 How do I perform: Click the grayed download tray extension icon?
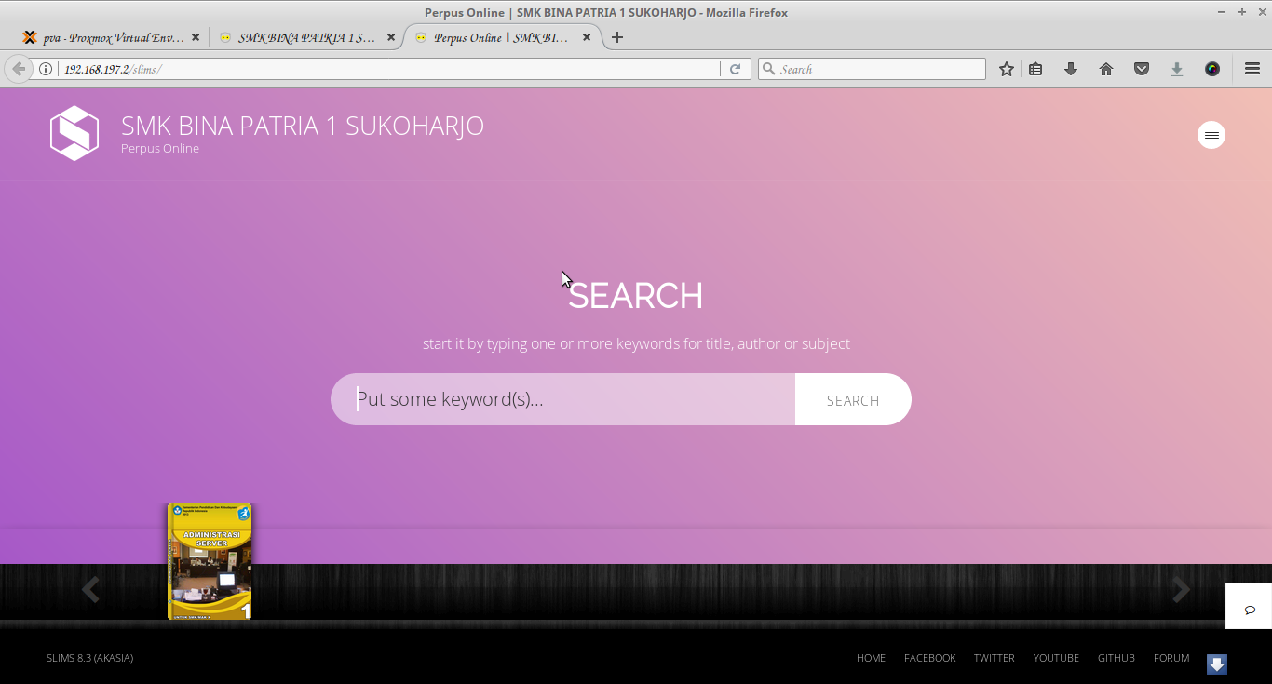[1177, 69]
